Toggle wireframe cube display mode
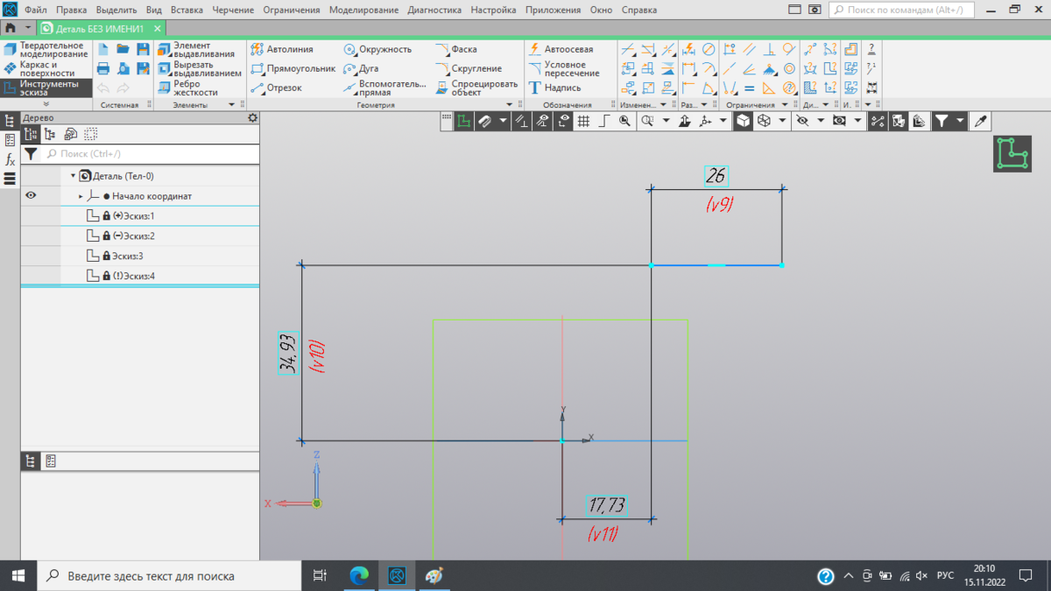Image resolution: width=1051 pixels, height=591 pixels. (764, 122)
